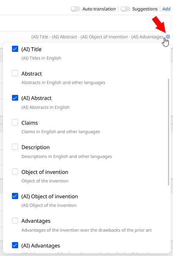The width and height of the screenshot is (173, 256).
Task: Click the search text input field
Action: tap(85, 23)
